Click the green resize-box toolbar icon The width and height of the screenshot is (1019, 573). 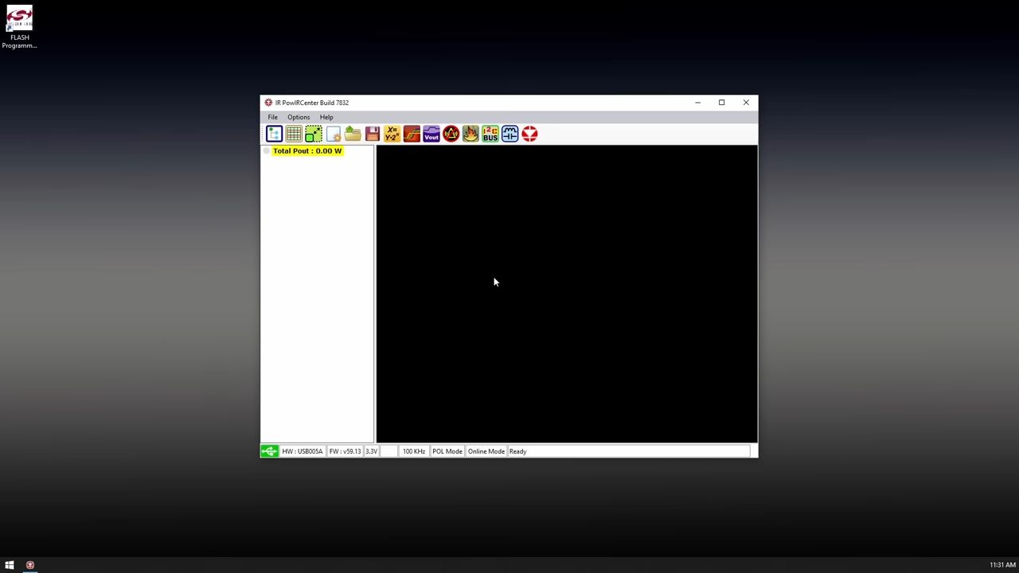[x=314, y=134]
